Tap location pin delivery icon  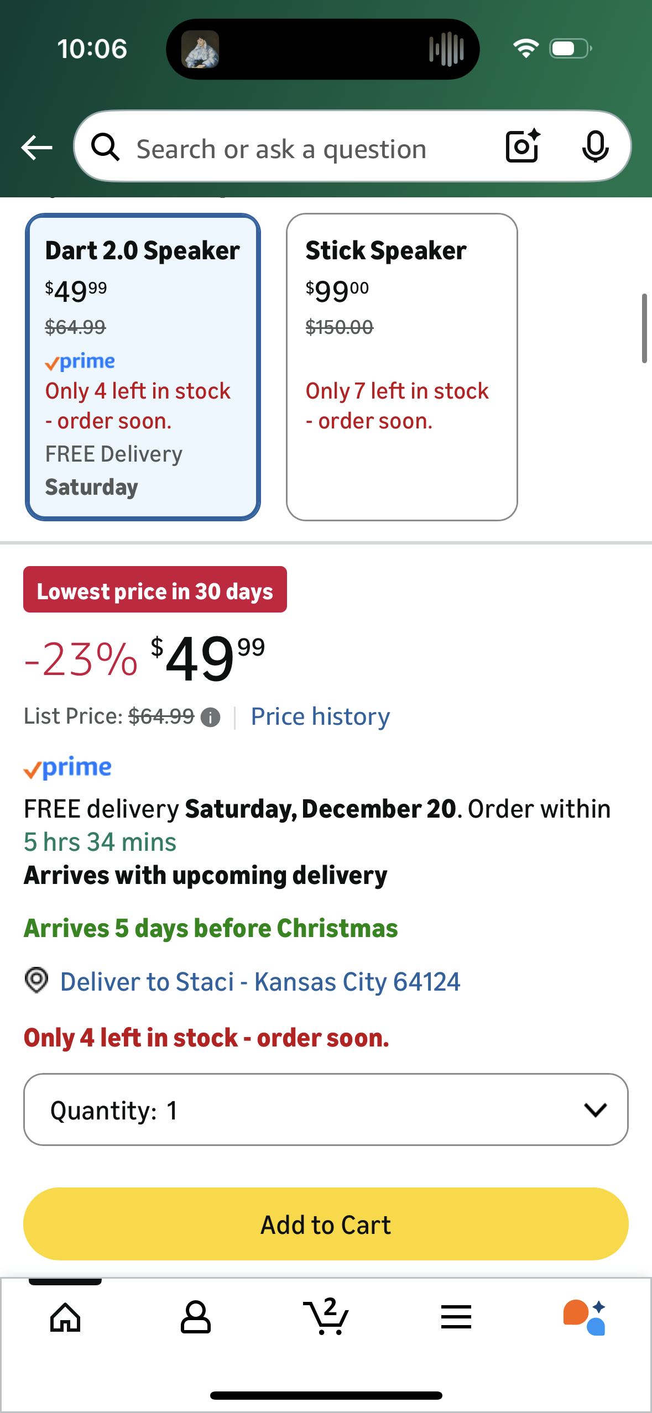point(36,981)
